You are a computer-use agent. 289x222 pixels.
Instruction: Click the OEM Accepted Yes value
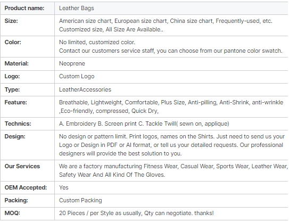(63, 187)
